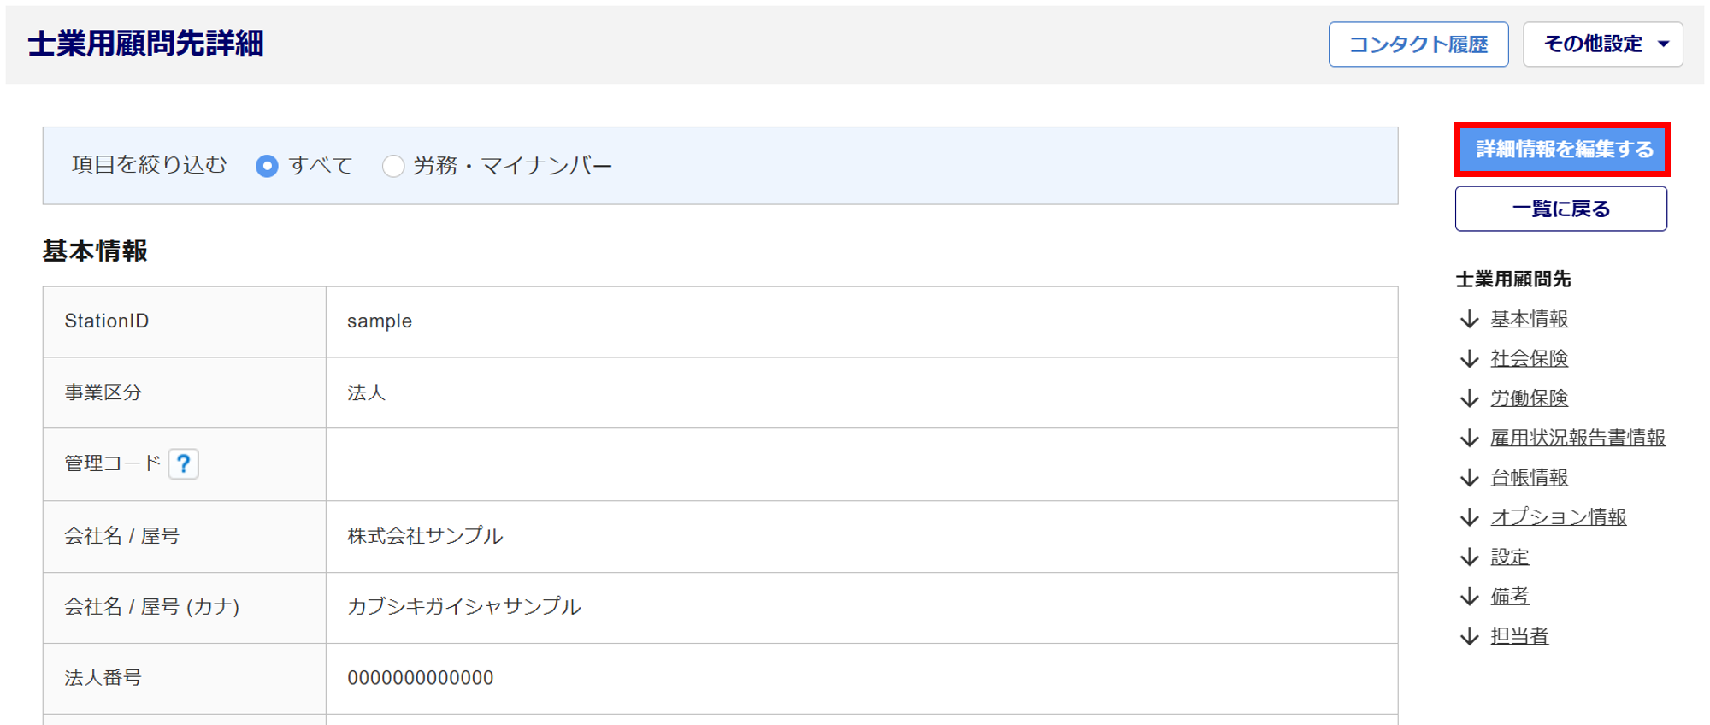Viewport: 1710px width, 725px height.
Task: Click 詳細情報を編集する button
Action: pyautogui.click(x=1562, y=150)
